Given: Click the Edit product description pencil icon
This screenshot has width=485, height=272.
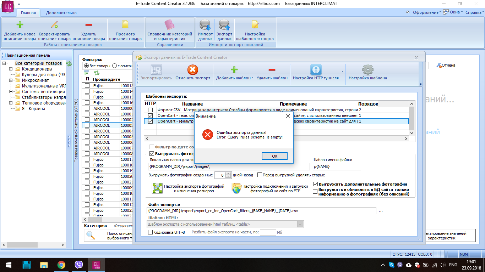Looking at the screenshot, I should pyautogui.click(x=54, y=25).
